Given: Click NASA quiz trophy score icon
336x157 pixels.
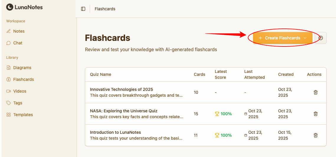Looking at the screenshot, I should coord(217,114).
